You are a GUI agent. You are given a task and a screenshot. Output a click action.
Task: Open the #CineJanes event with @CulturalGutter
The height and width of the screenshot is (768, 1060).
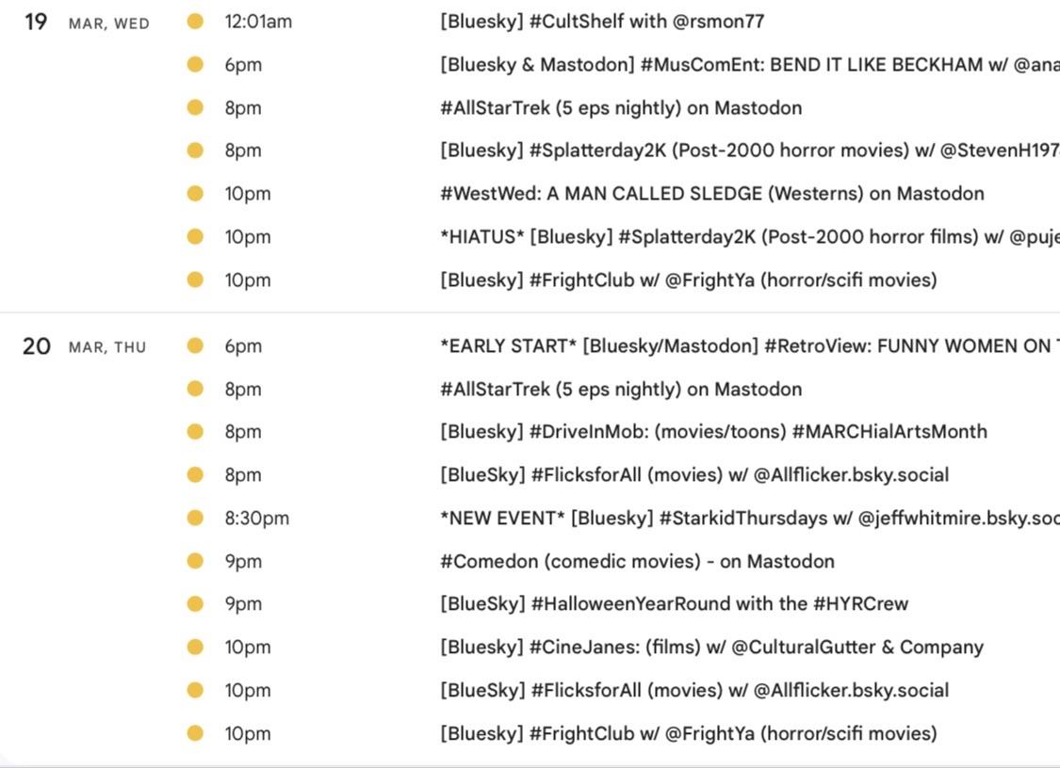pyautogui.click(x=712, y=648)
